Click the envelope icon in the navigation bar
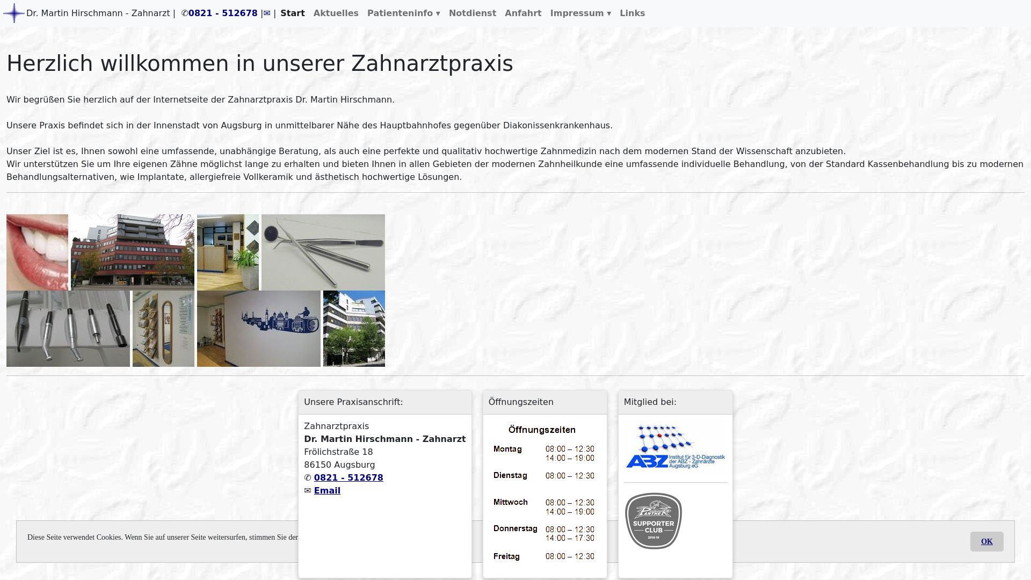This screenshot has height=580, width=1031. point(267,13)
